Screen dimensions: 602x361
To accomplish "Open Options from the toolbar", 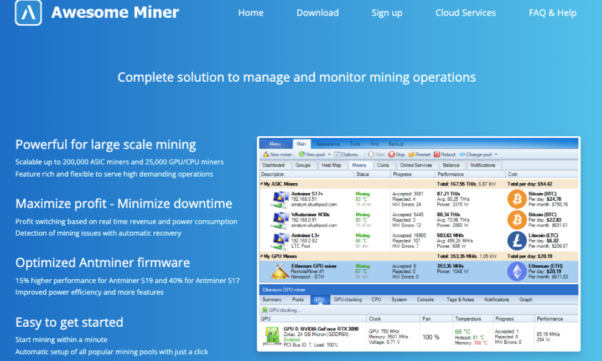I will (347, 155).
